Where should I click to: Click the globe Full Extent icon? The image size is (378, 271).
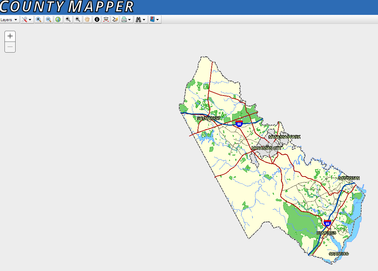click(x=58, y=19)
